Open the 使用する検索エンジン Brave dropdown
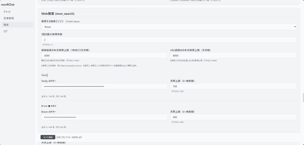The height and width of the screenshot is (145, 304). [169, 27]
